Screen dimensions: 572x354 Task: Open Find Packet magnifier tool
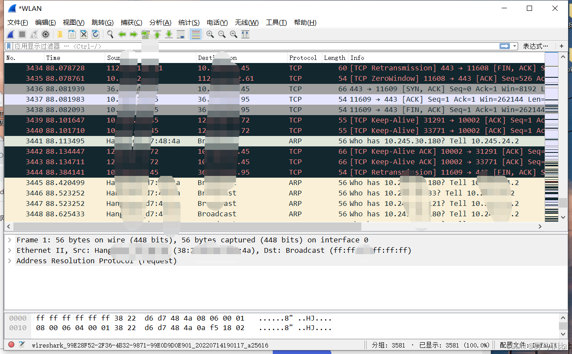110,34
